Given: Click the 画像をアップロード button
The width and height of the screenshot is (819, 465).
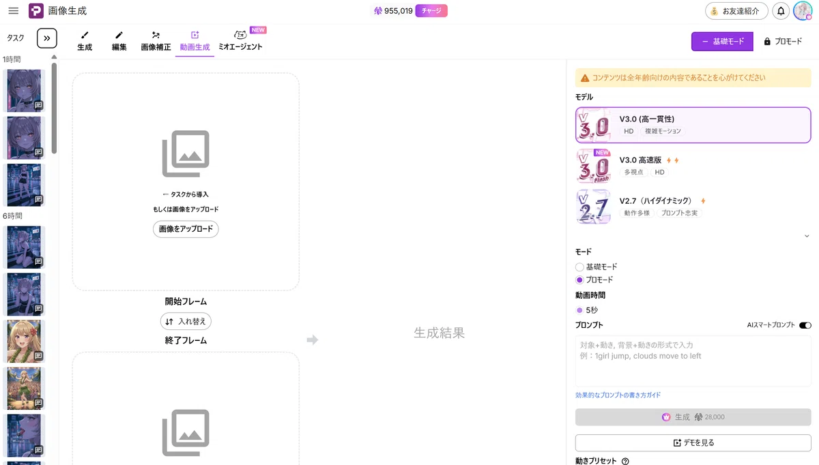Looking at the screenshot, I should coord(186,229).
